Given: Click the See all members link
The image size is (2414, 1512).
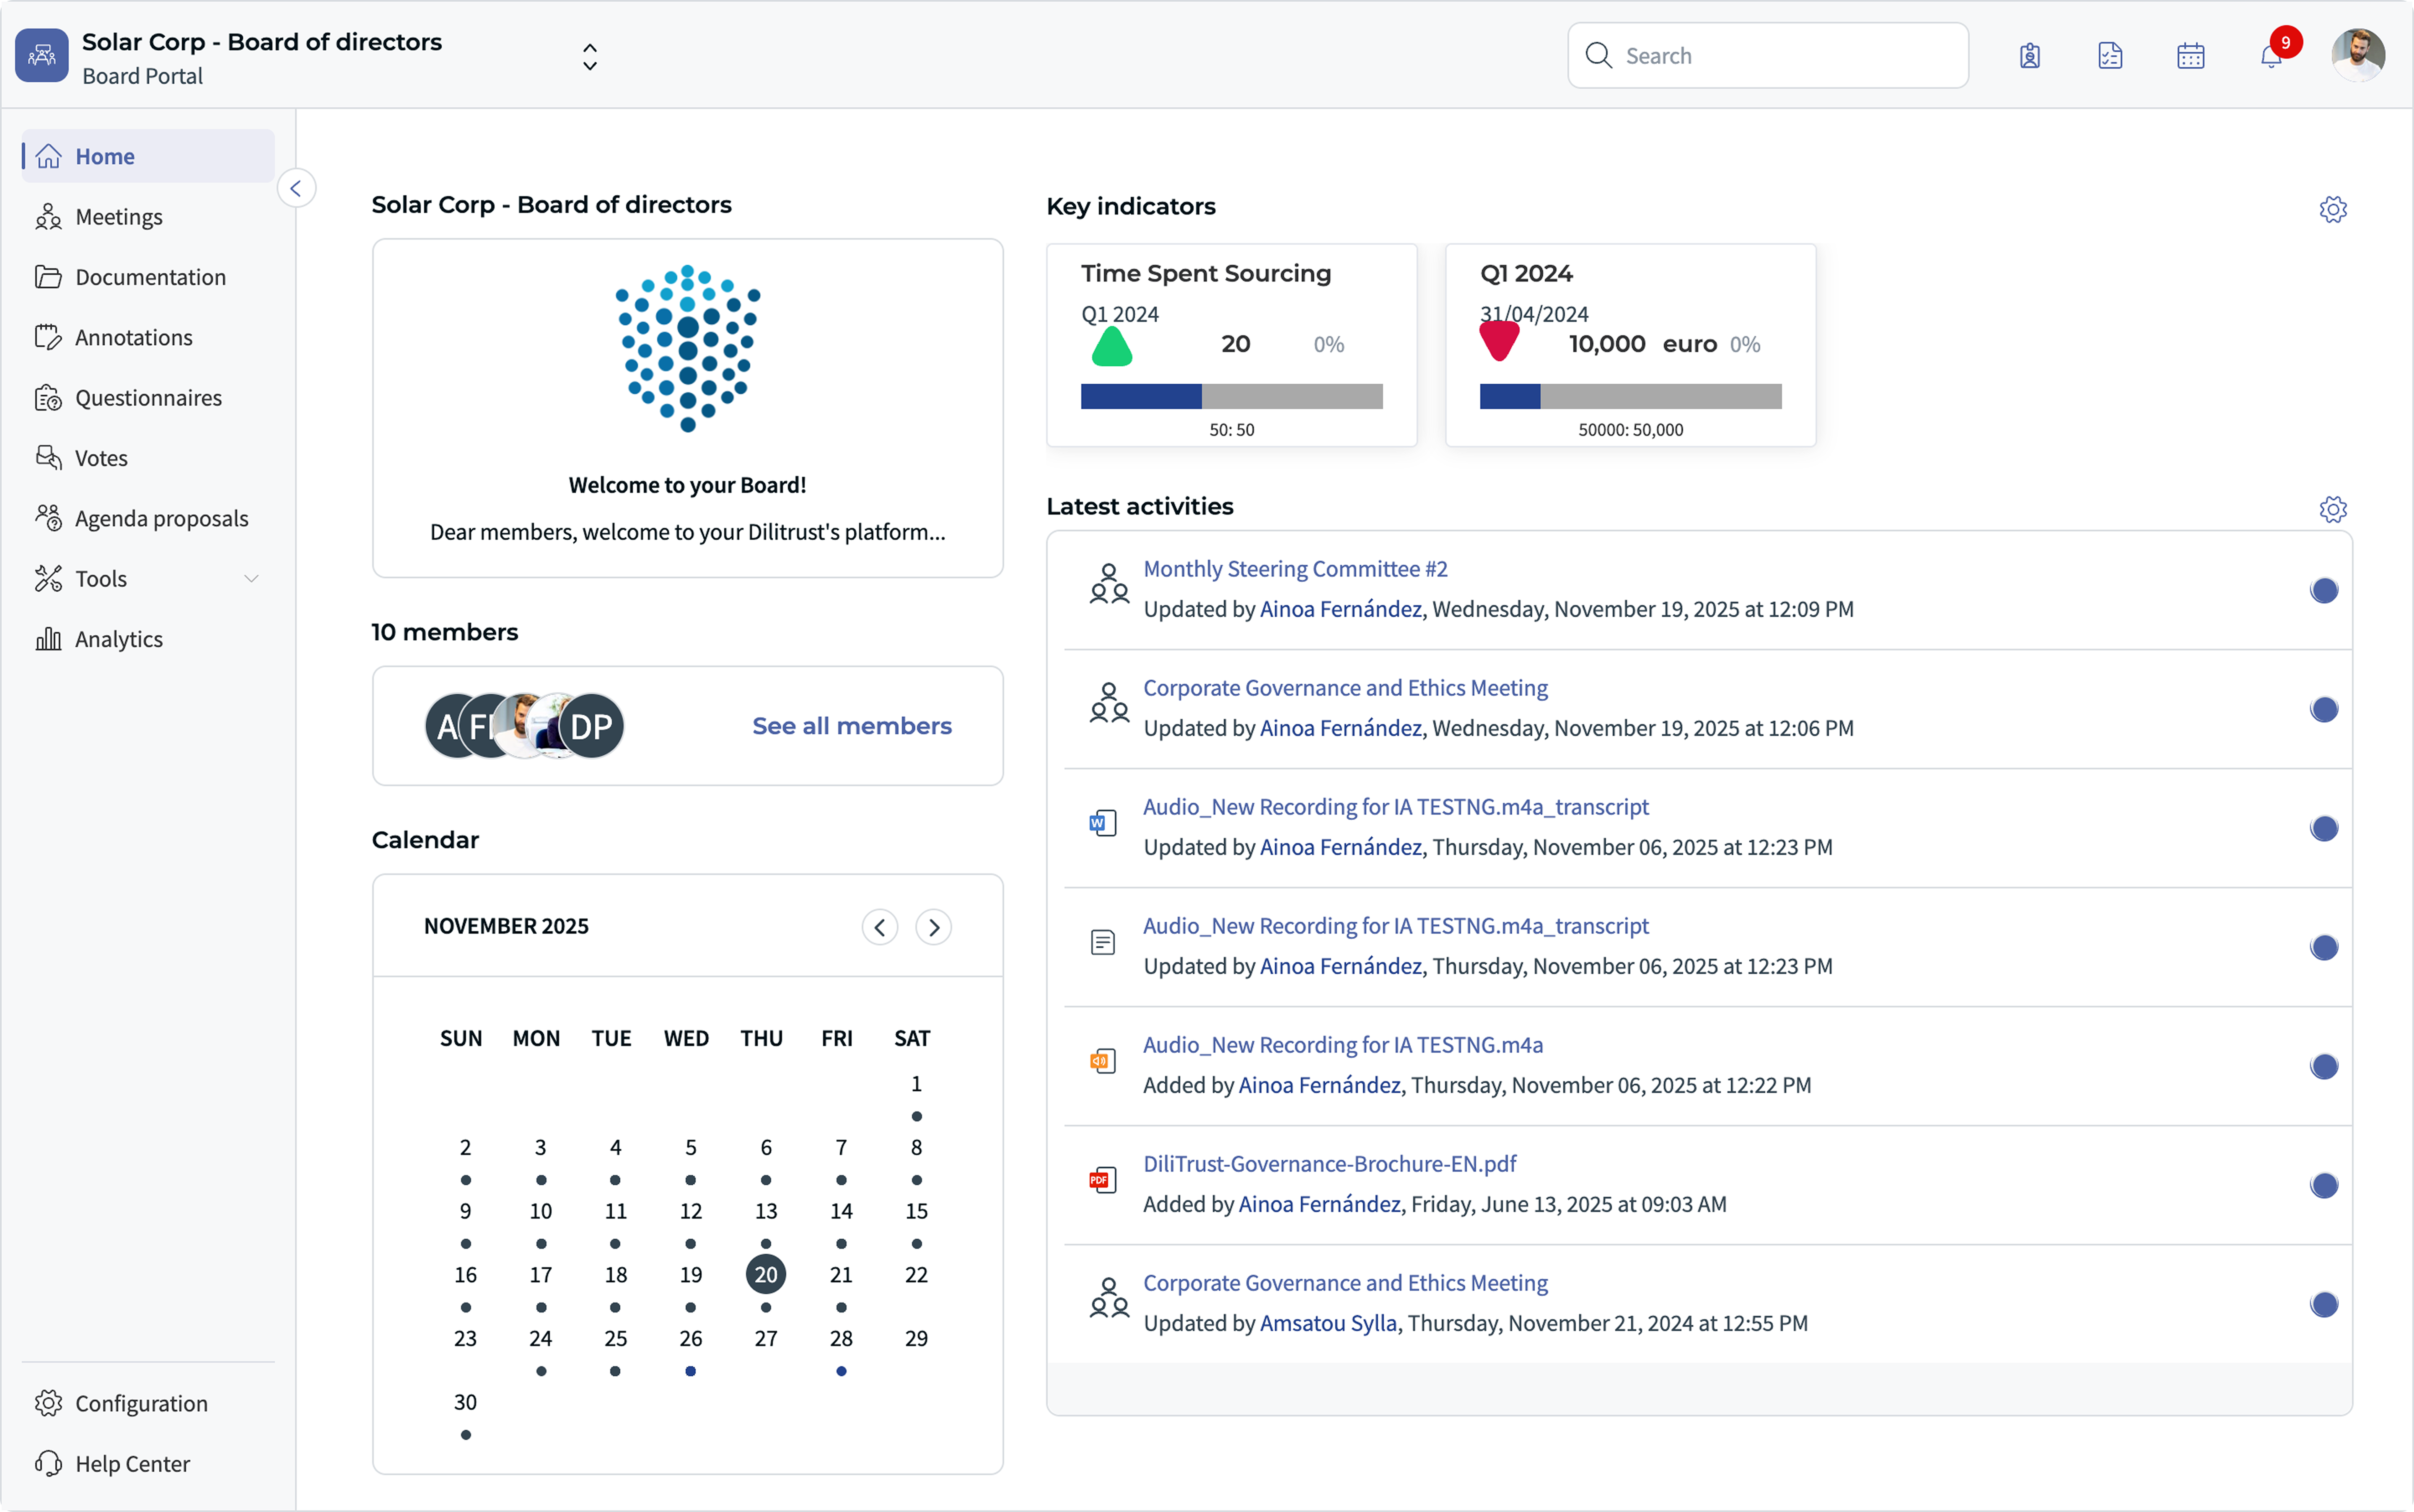Looking at the screenshot, I should point(851,725).
